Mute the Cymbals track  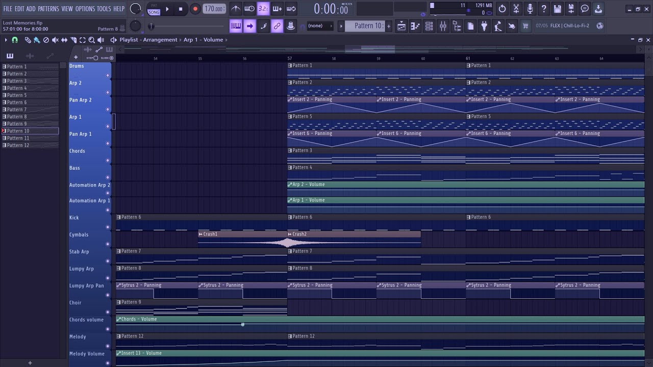tap(108, 244)
